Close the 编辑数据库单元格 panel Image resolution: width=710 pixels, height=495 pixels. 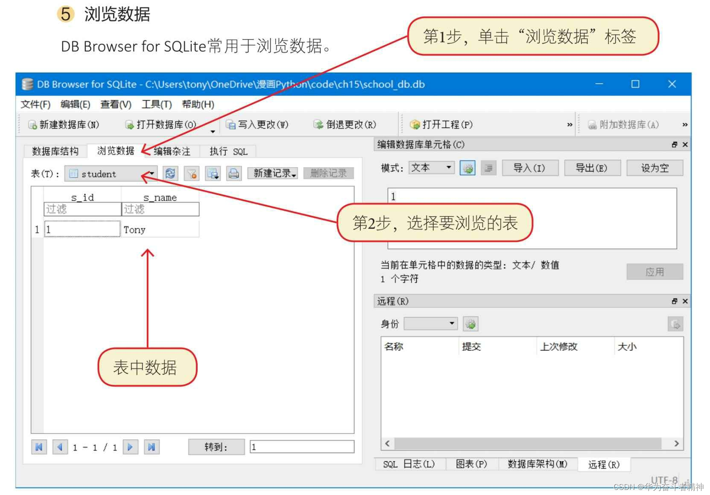[685, 145]
